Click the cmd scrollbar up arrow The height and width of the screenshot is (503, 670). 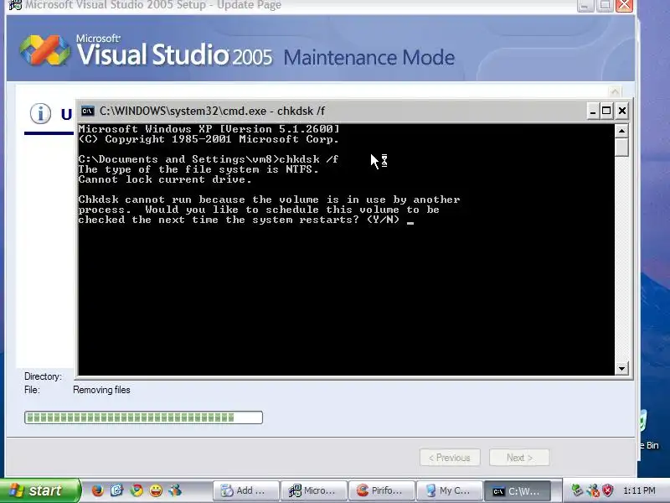[621, 131]
